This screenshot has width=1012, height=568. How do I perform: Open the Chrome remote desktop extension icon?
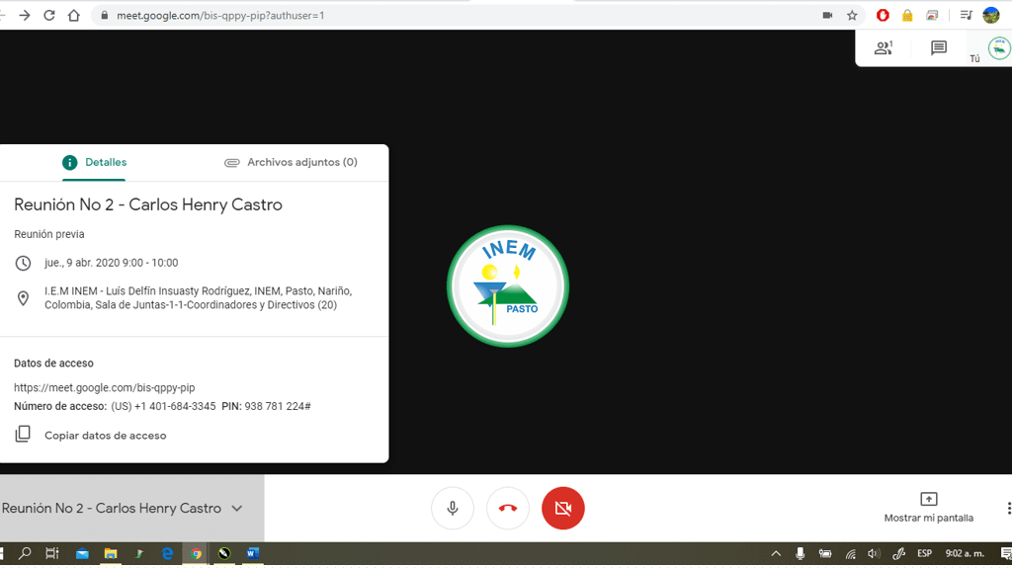coord(932,16)
